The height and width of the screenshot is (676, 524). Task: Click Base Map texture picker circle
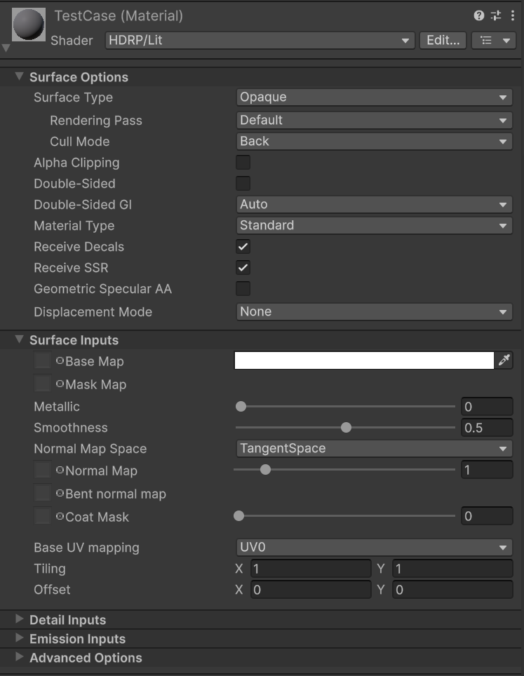(x=60, y=361)
